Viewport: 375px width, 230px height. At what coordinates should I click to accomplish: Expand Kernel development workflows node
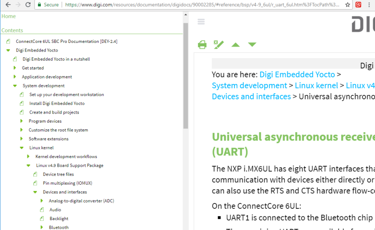(x=28, y=156)
